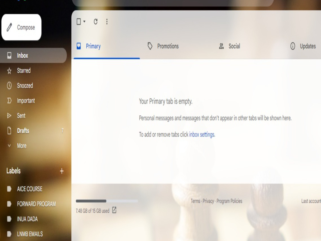Switch to the Updates tab
The width and height of the screenshot is (321, 241).
pos(303,46)
